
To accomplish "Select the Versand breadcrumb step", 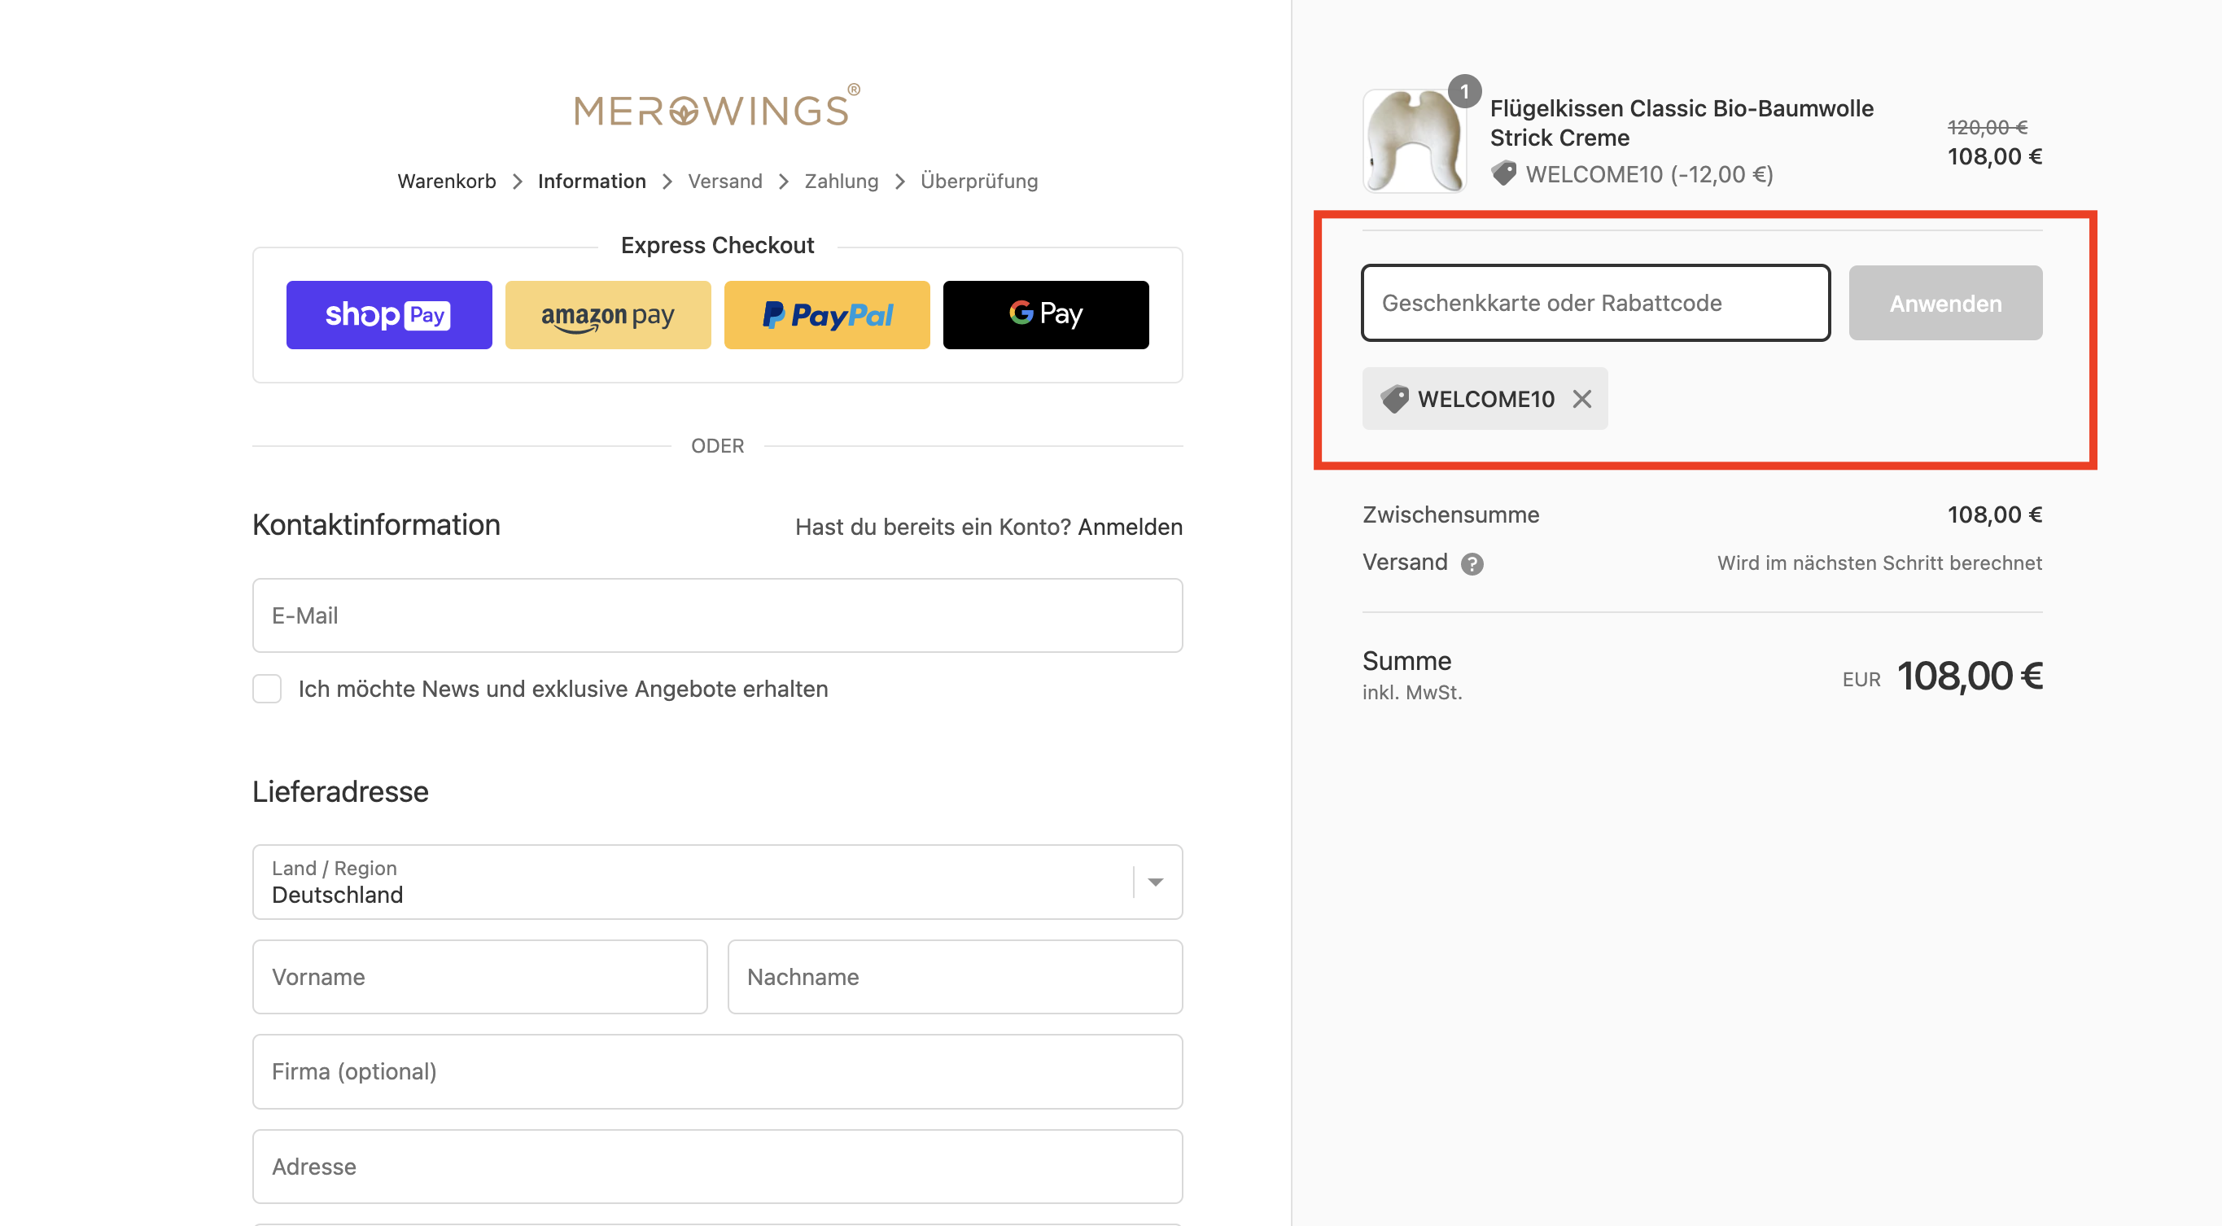I will 725,182.
